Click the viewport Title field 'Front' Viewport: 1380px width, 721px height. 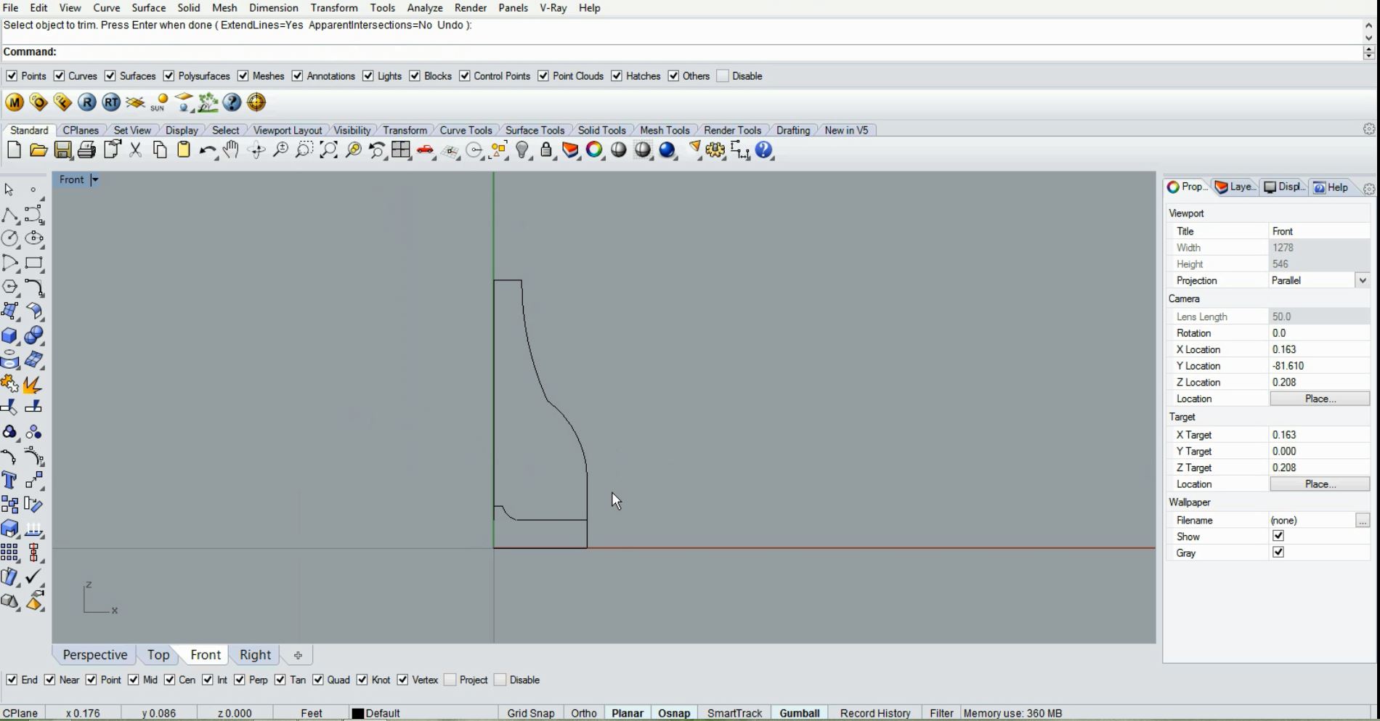point(1320,232)
